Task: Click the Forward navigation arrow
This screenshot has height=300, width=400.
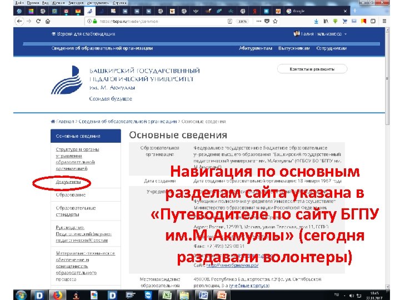Action: [x=29, y=21]
